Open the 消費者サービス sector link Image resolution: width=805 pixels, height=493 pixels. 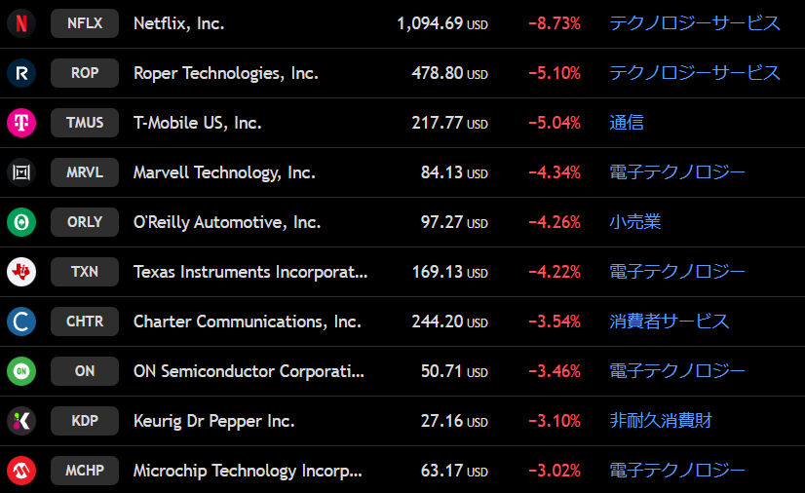point(670,322)
